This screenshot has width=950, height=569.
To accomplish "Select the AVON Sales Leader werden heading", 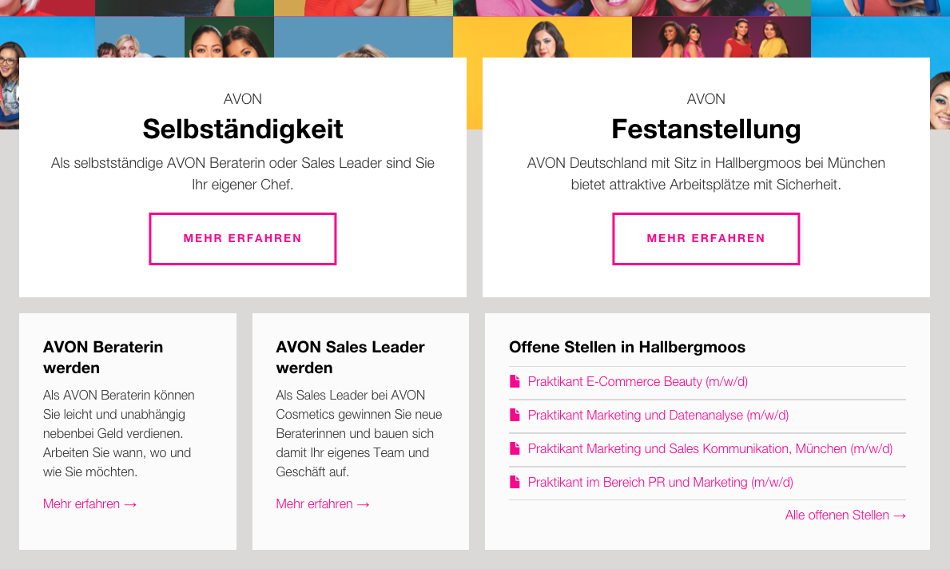I will 350,357.
